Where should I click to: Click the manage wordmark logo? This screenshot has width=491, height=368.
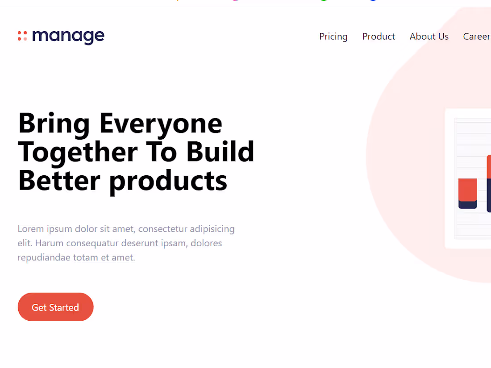tap(68, 36)
